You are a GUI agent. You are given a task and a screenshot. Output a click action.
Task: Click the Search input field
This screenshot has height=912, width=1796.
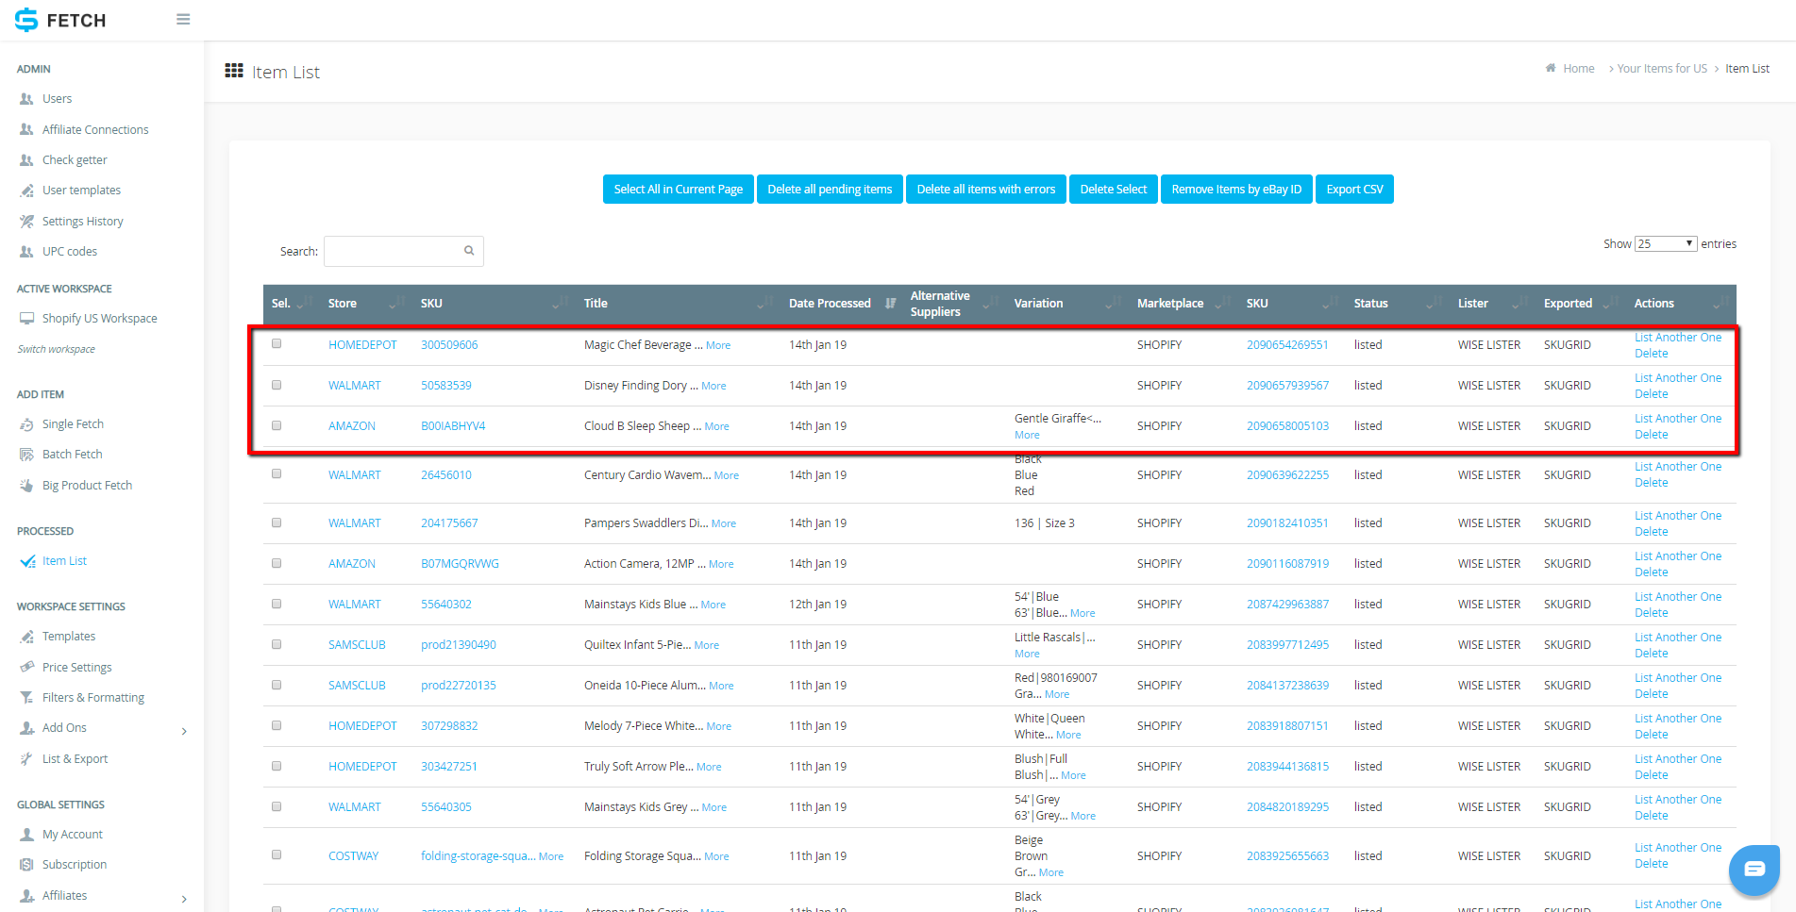point(404,251)
